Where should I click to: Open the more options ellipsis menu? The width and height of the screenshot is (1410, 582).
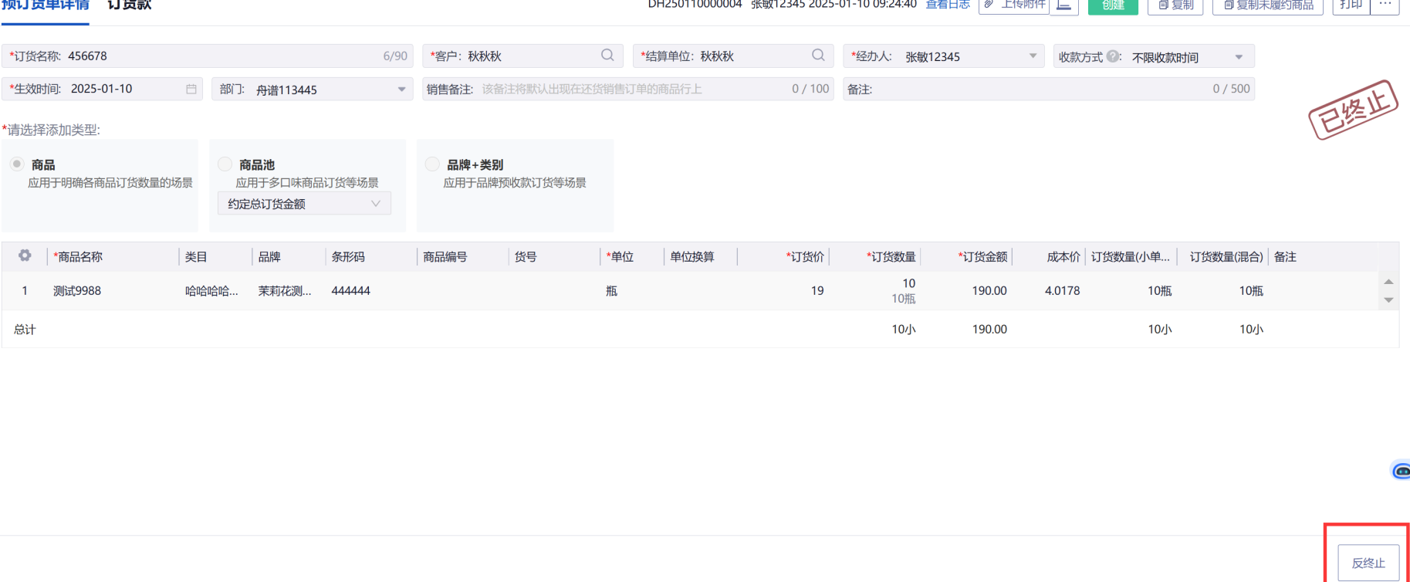(x=1385, y=5)
